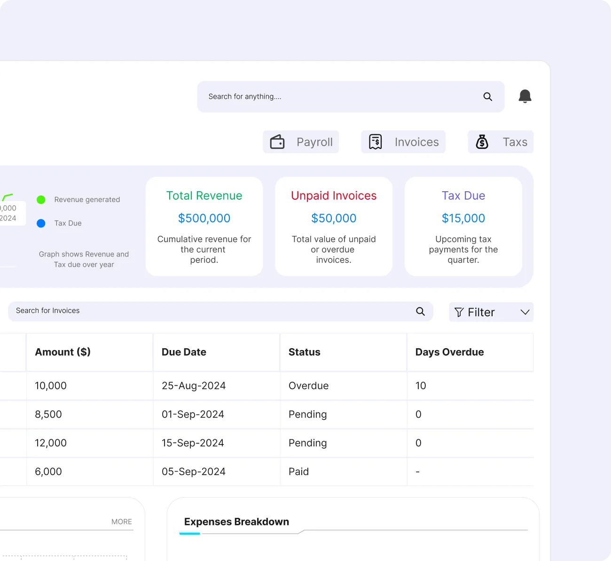
Task: Click the wallet icon on Payroll
Action: (277, 142)
